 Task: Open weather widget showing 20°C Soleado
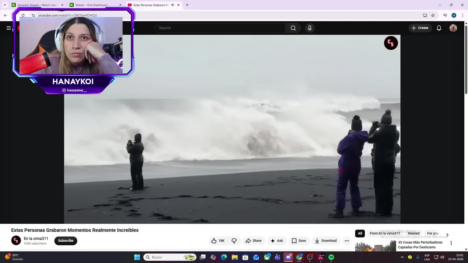pyautogui.click(x=14, y=257)
